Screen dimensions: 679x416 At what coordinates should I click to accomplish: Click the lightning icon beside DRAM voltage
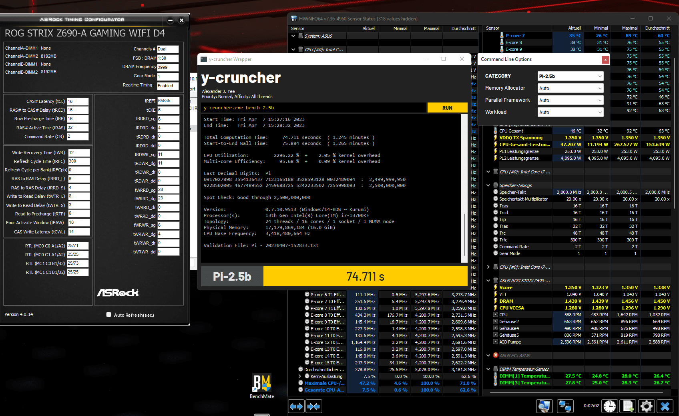click(496, 301)
